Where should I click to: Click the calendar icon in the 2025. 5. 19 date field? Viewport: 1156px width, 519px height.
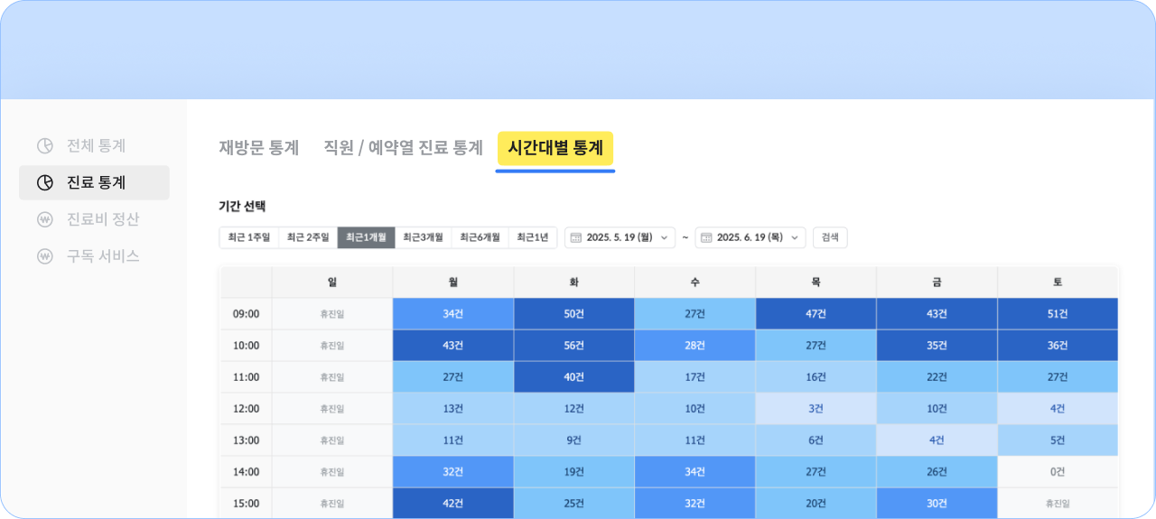pyautogui.click(x=576, y=237)
